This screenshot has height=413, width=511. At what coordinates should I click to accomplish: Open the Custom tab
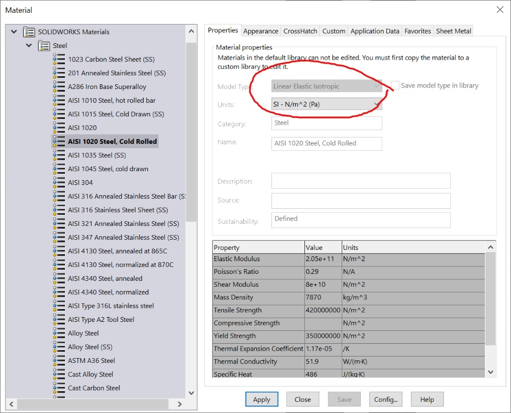tap(334, 31)
